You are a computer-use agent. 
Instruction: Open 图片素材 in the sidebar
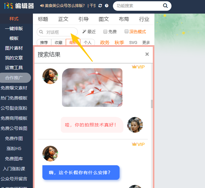click(x=14, y=48)
